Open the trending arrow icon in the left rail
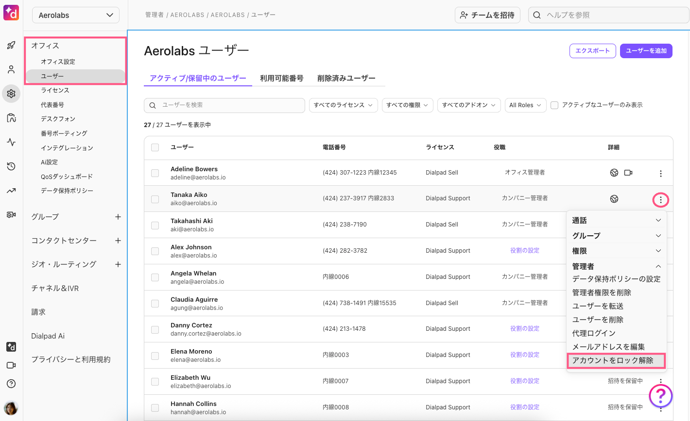The width and height of the screenshot is (690, 421). pyautogui.click(x=11, y=191)
